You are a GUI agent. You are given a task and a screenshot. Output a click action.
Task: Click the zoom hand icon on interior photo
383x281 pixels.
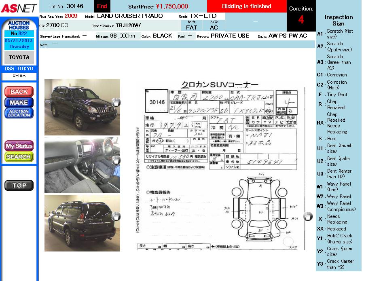116,160
